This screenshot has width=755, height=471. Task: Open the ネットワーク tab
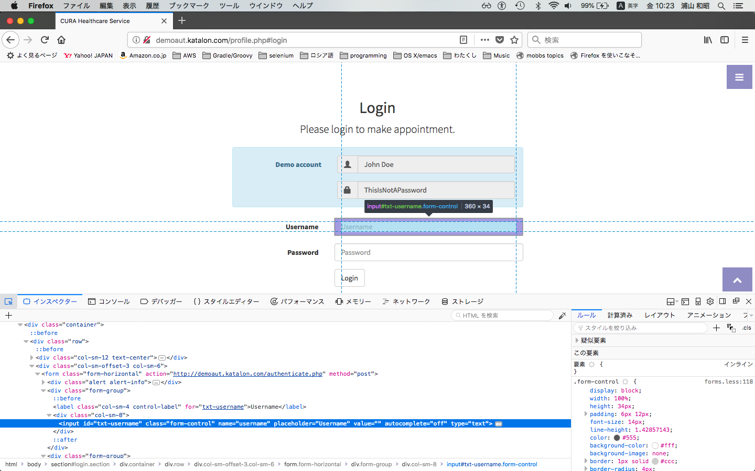(406, 301)
